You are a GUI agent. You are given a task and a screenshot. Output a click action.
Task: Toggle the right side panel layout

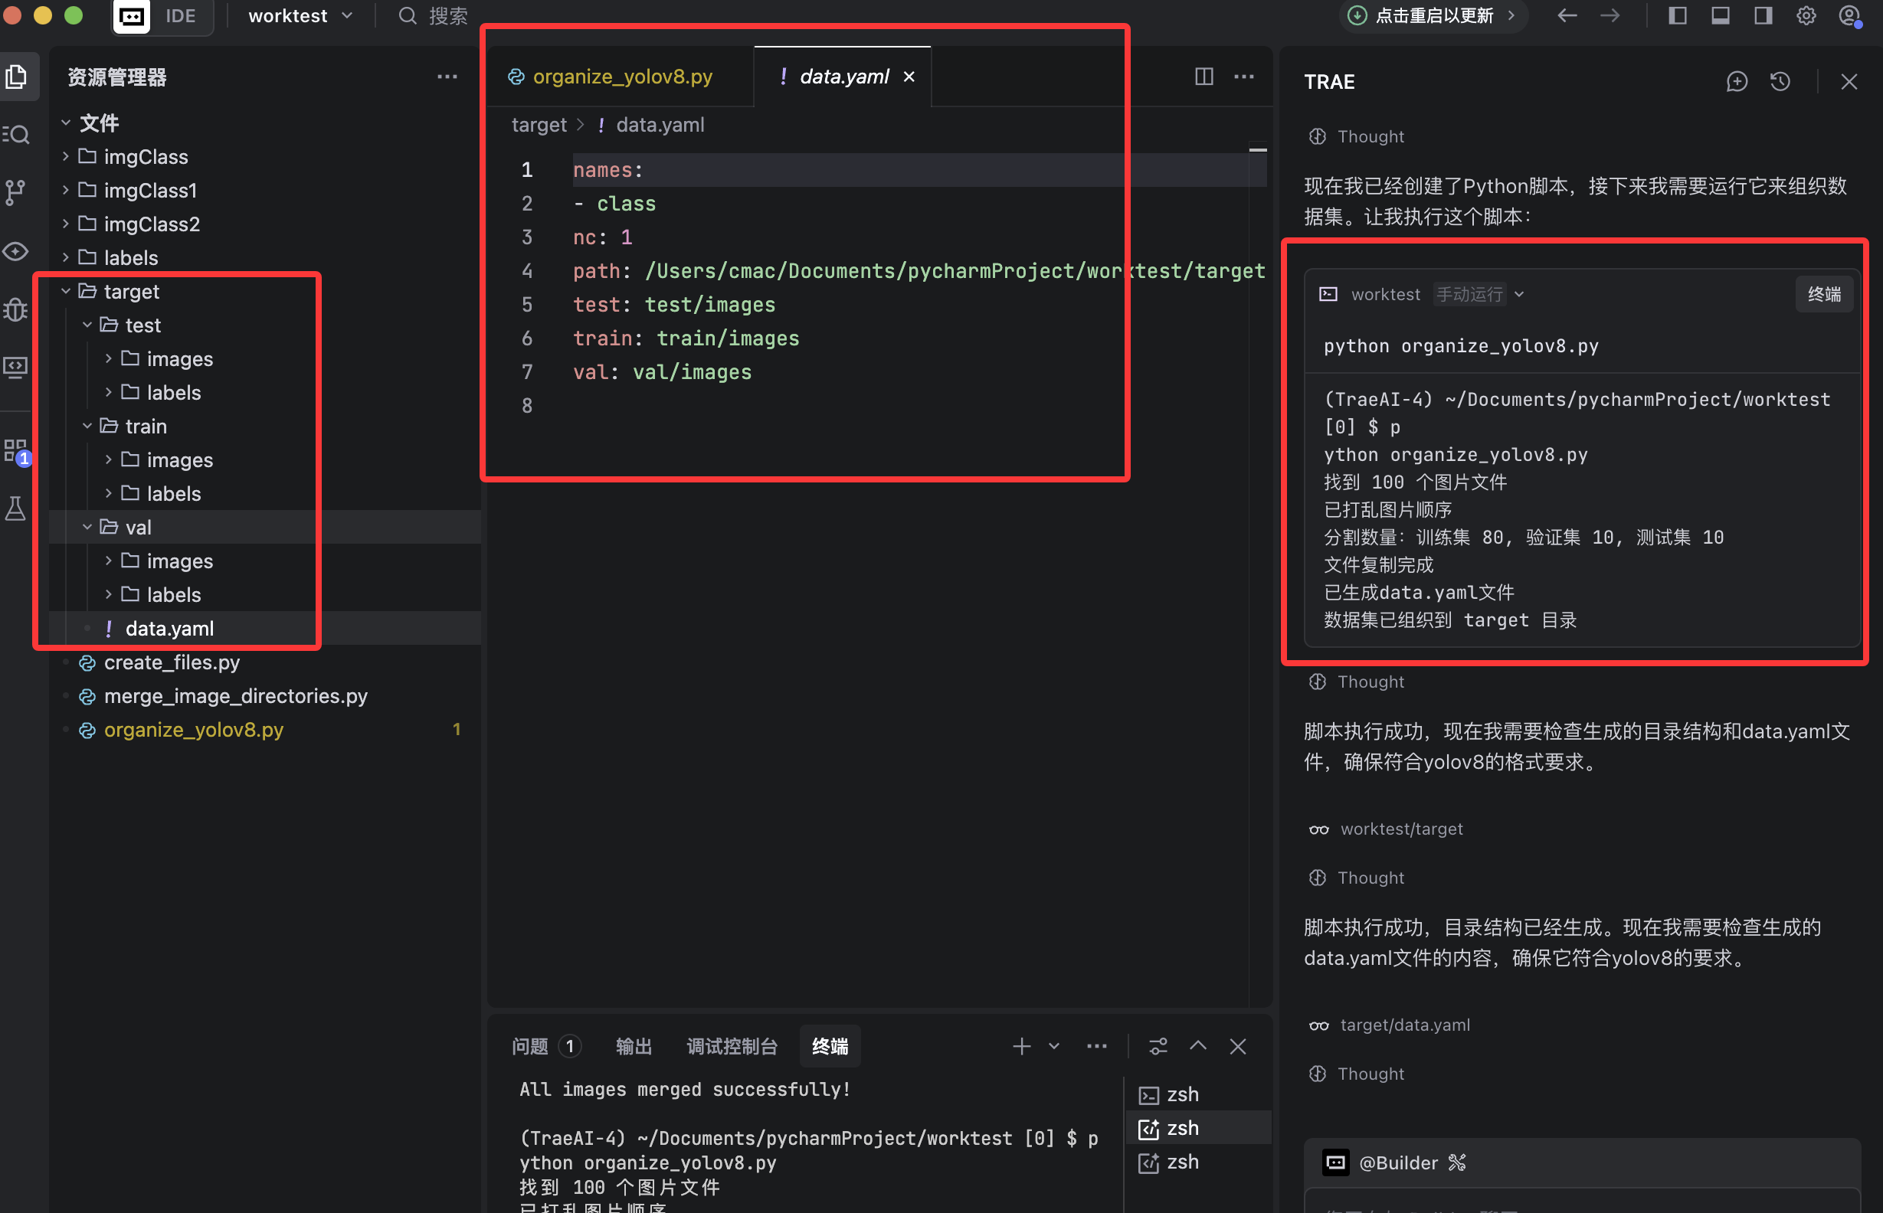[1763, 16]
